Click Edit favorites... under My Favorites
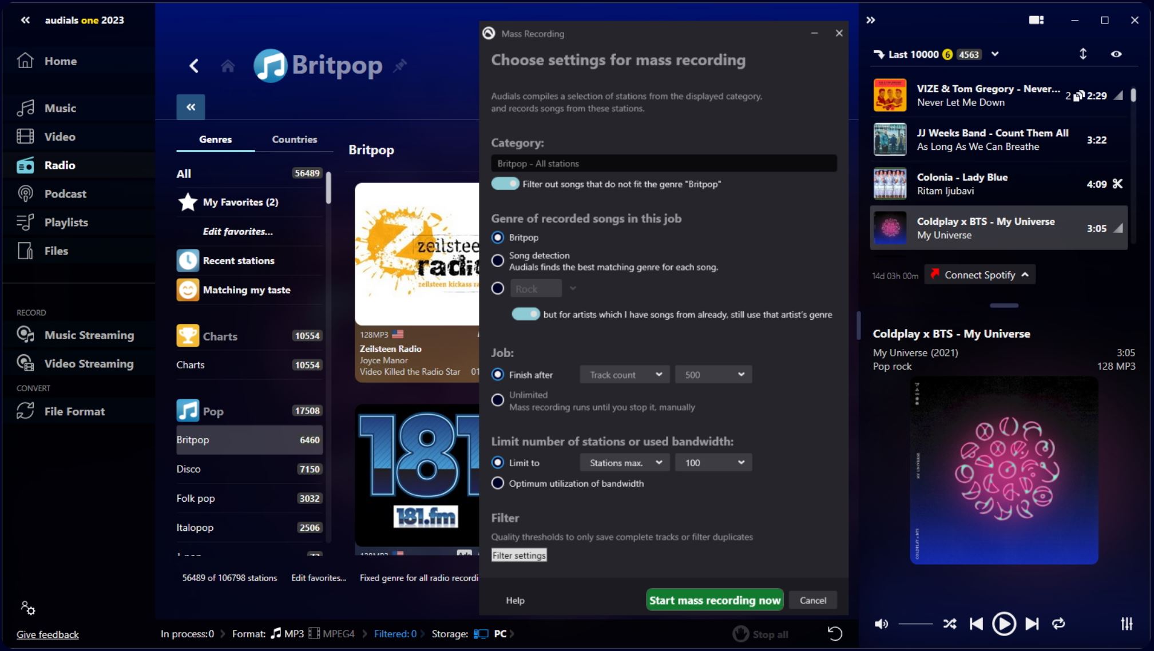 [x=237, y=232]
